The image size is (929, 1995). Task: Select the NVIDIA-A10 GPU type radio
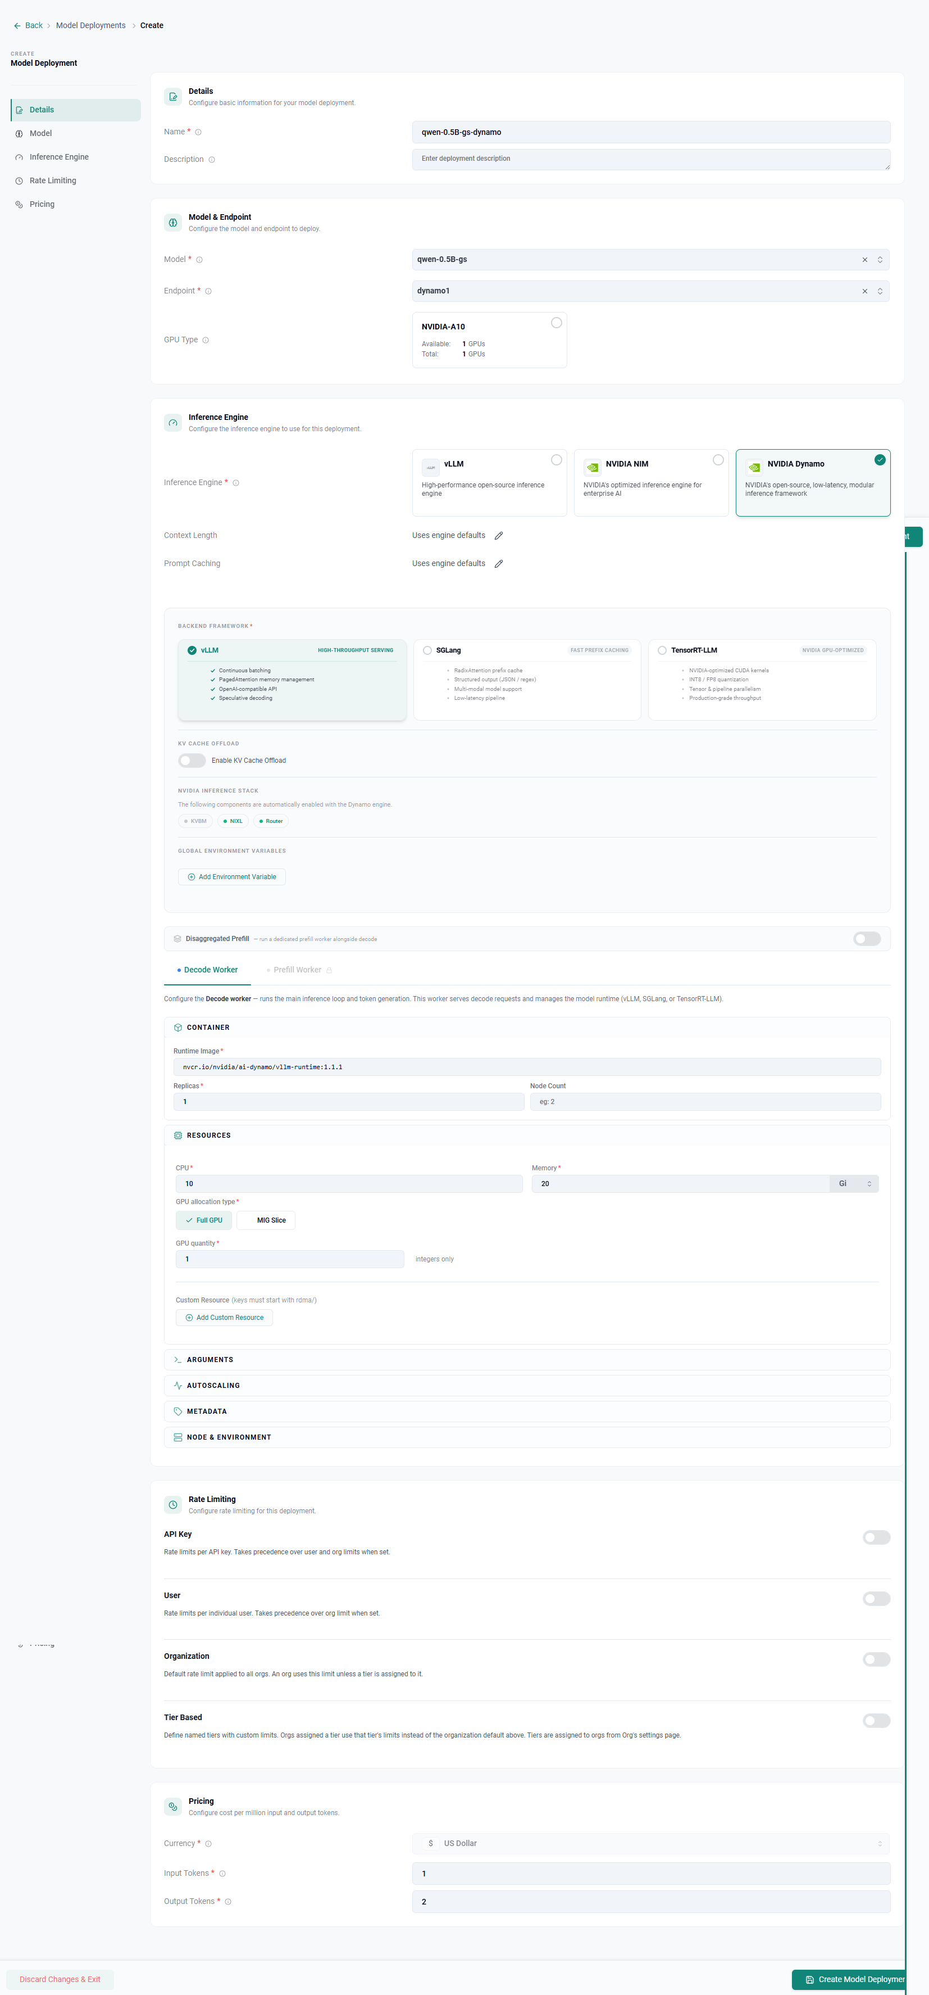(x=556, y=323)
